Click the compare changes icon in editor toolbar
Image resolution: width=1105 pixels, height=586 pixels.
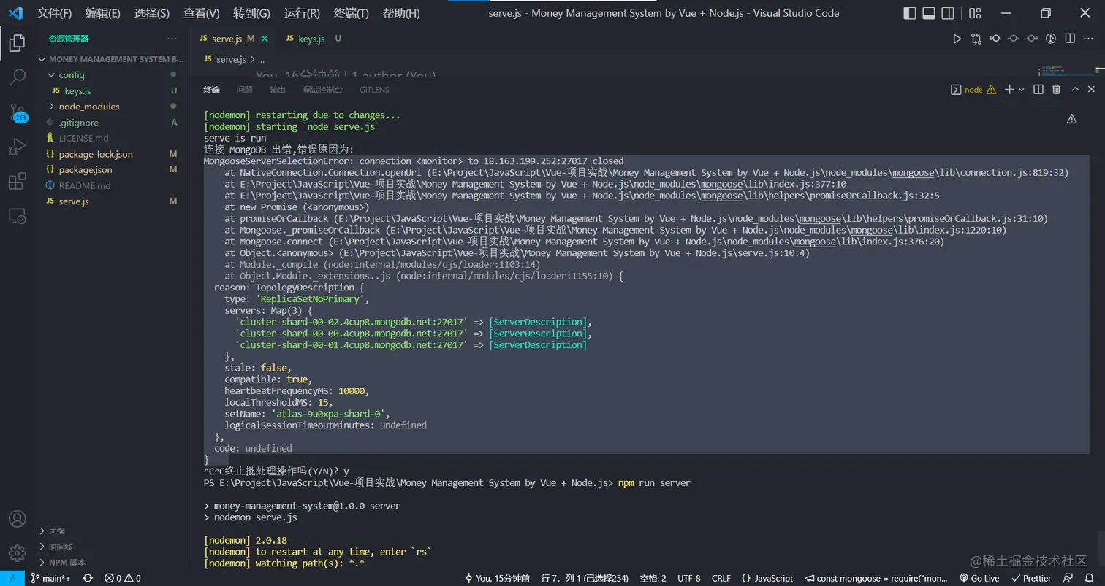point(976,39)
